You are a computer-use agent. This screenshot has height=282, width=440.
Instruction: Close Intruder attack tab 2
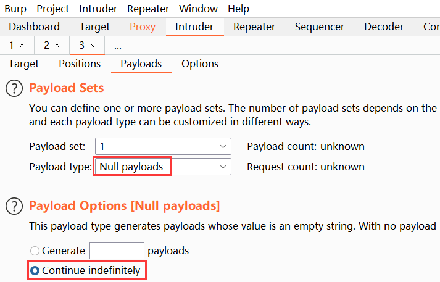57,46
